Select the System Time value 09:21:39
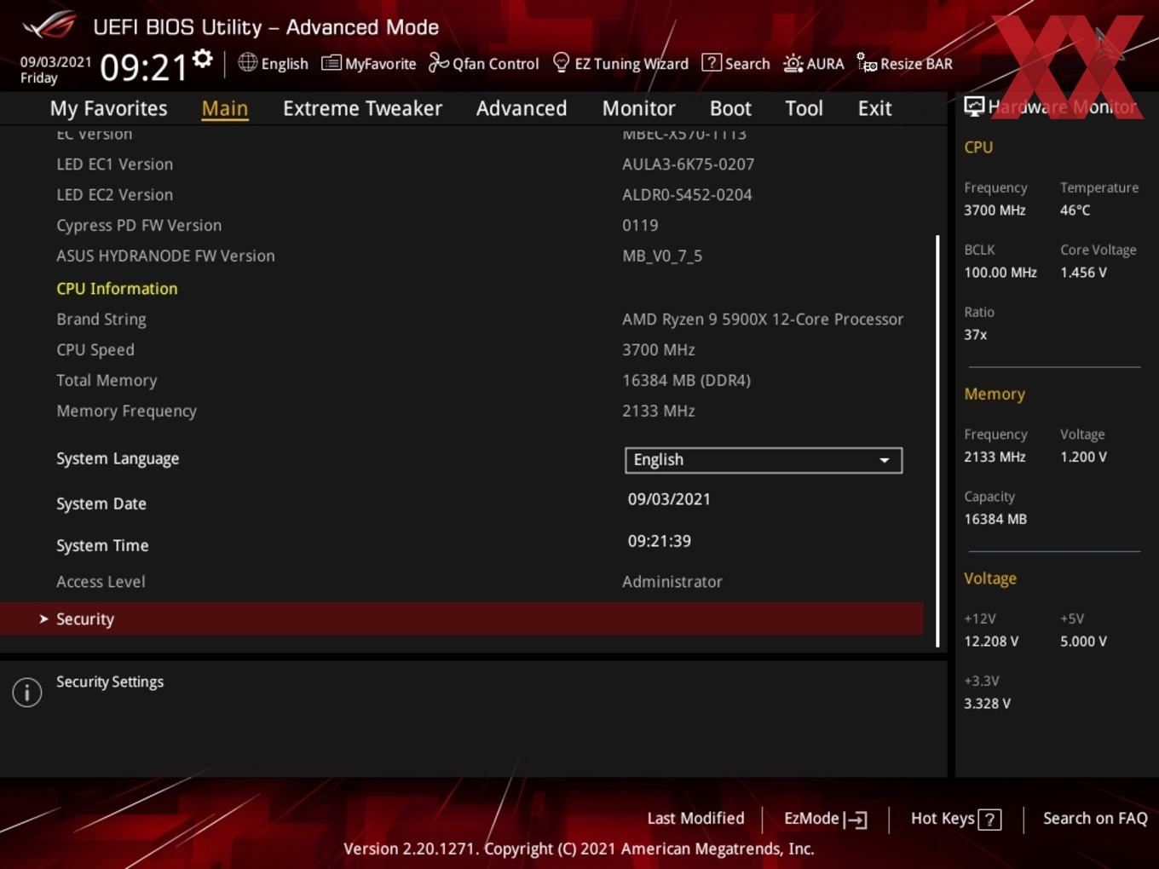The height and width of the screenshot is (869, 1159). (660, 541)
